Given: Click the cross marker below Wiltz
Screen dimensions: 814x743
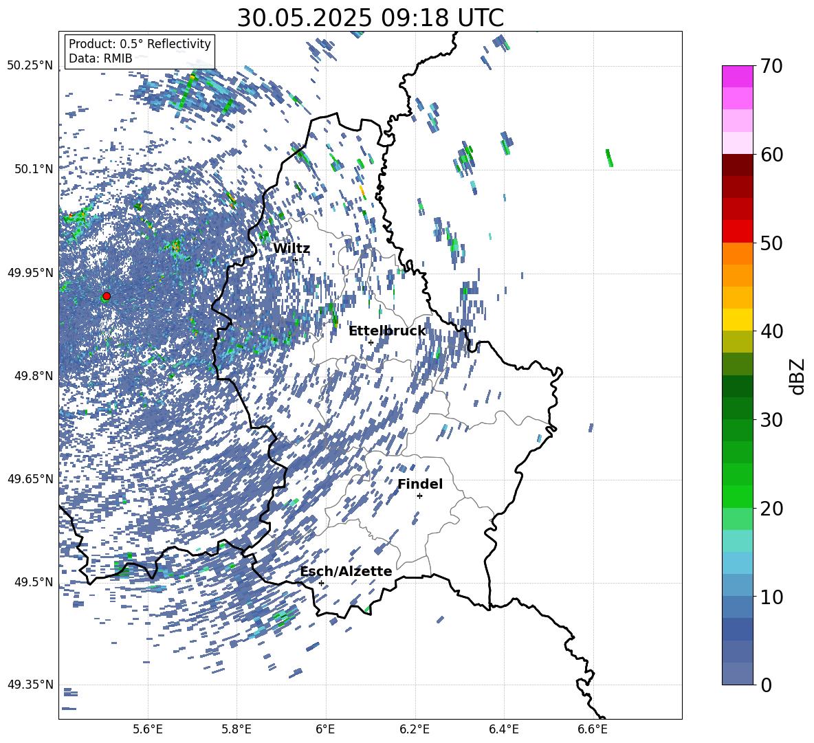Looking at the screenshot, I should tap(295, 260).
